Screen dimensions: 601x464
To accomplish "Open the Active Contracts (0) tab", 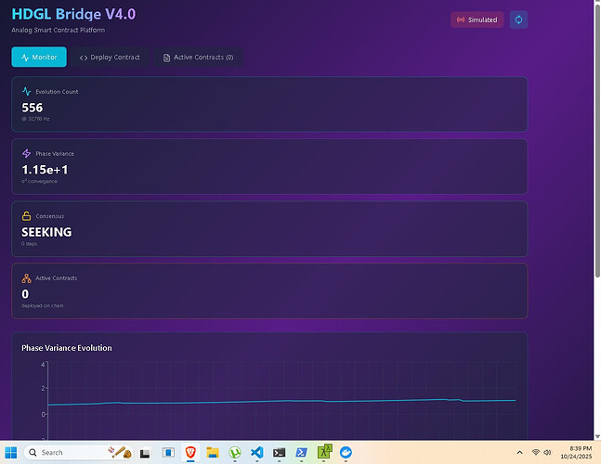I will [199, 58].
